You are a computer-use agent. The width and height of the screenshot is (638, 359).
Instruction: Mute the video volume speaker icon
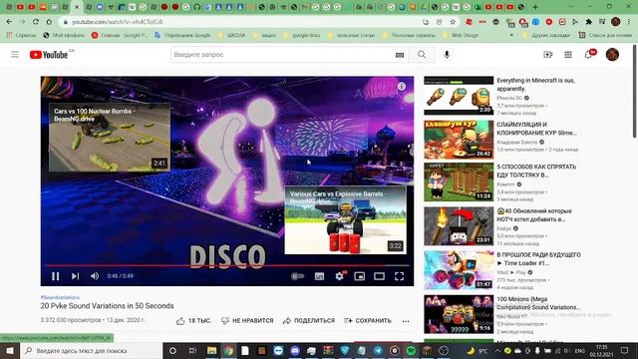95,276
